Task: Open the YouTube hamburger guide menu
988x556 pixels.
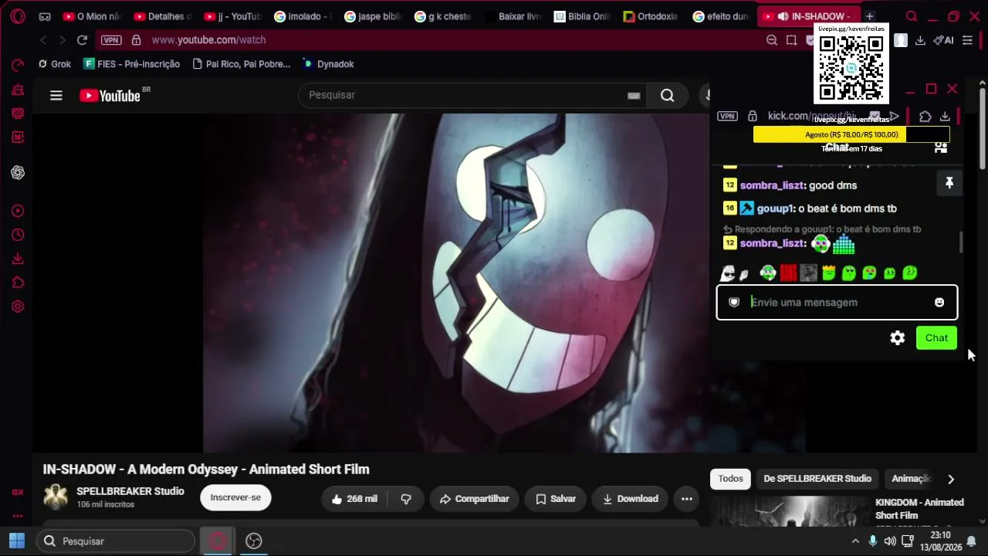Action: 56,96
